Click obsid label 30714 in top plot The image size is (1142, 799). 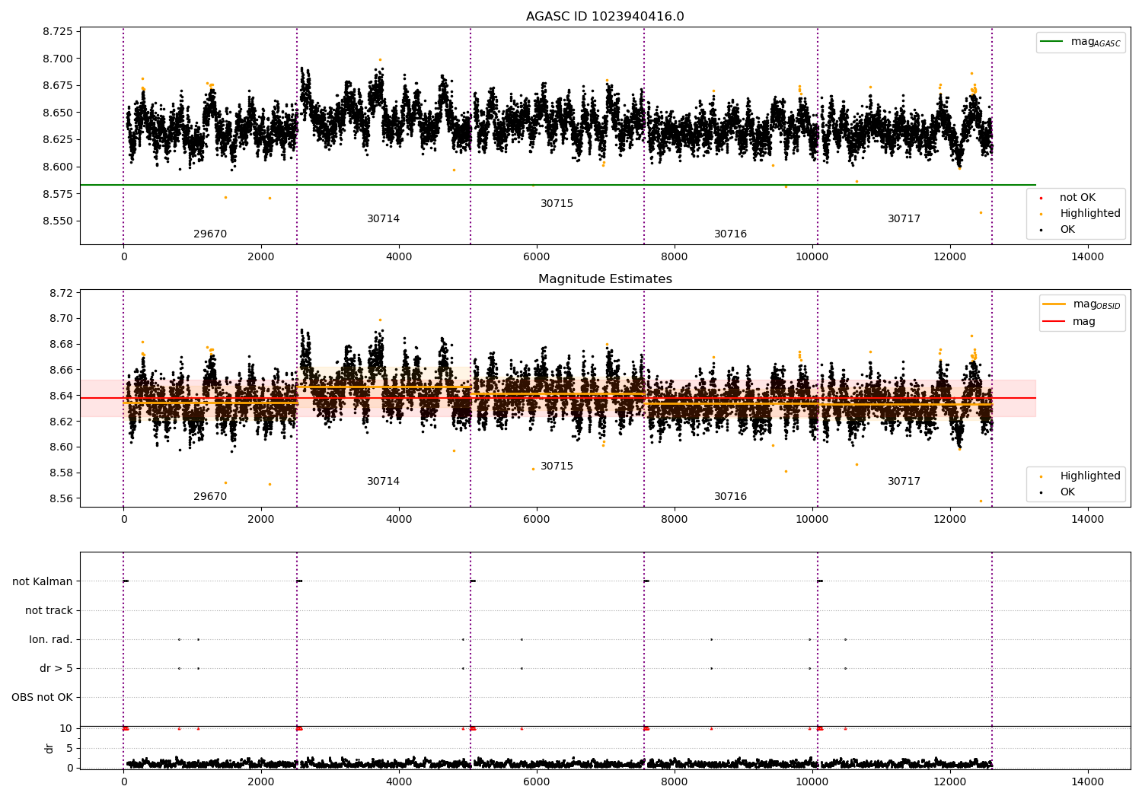tap(383, 219)
